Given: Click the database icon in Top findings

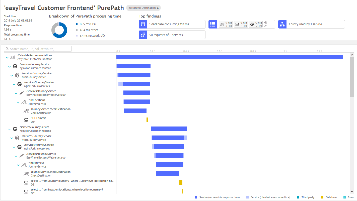Looking at the screenshot, I should (143, 24).
